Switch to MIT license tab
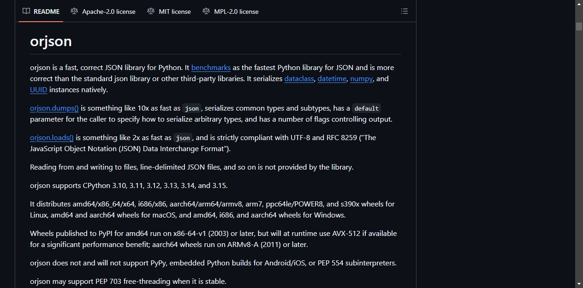 click(169, 11)
